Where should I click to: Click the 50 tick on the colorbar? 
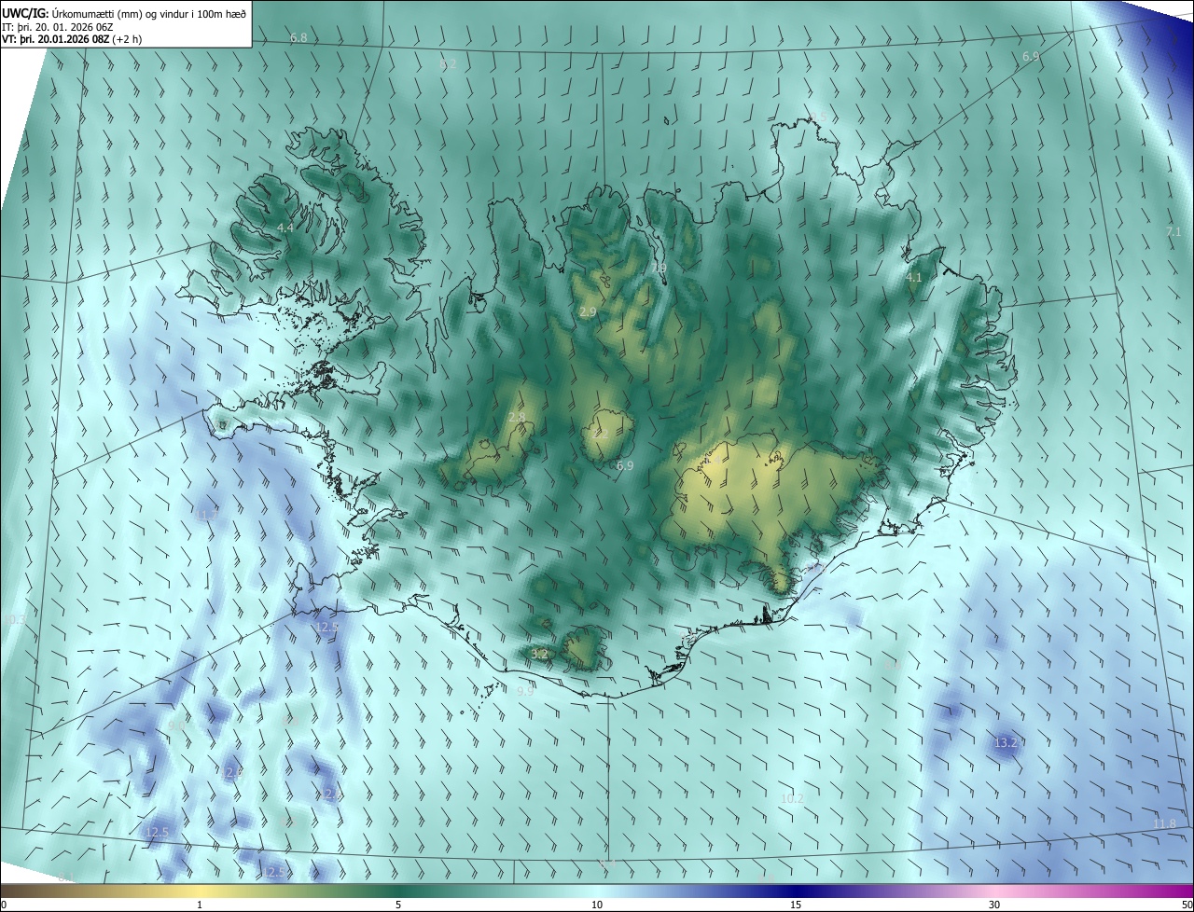1187,905
